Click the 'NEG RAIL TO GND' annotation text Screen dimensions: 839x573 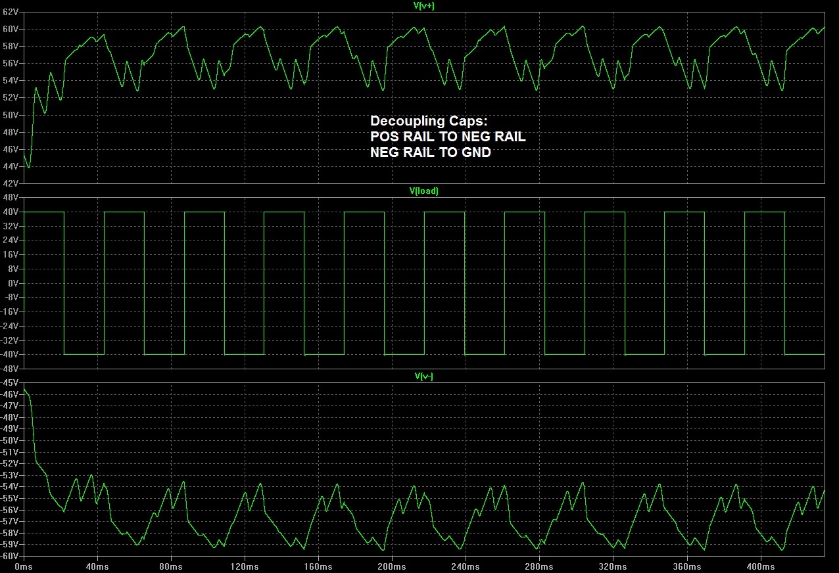pos(431,152)
